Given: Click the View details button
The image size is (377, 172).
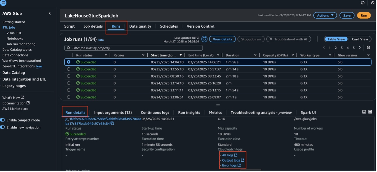Looking at the screenshot, I should click(222, 39).
